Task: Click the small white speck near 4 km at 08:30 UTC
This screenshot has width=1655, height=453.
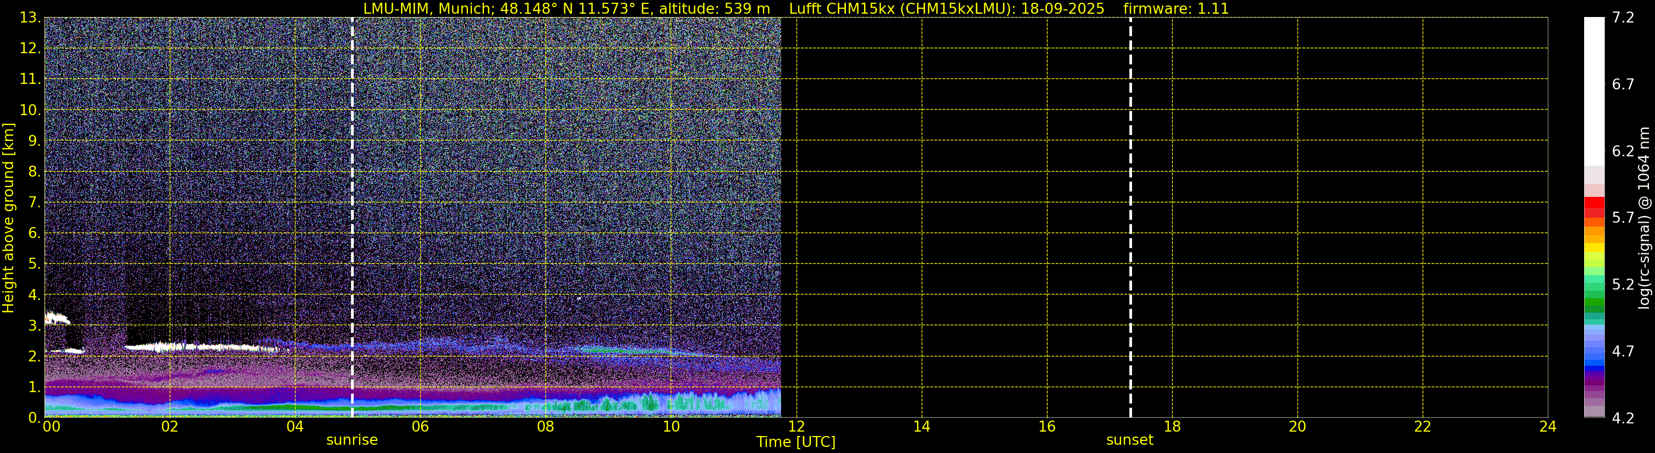Action: (579, 298)
